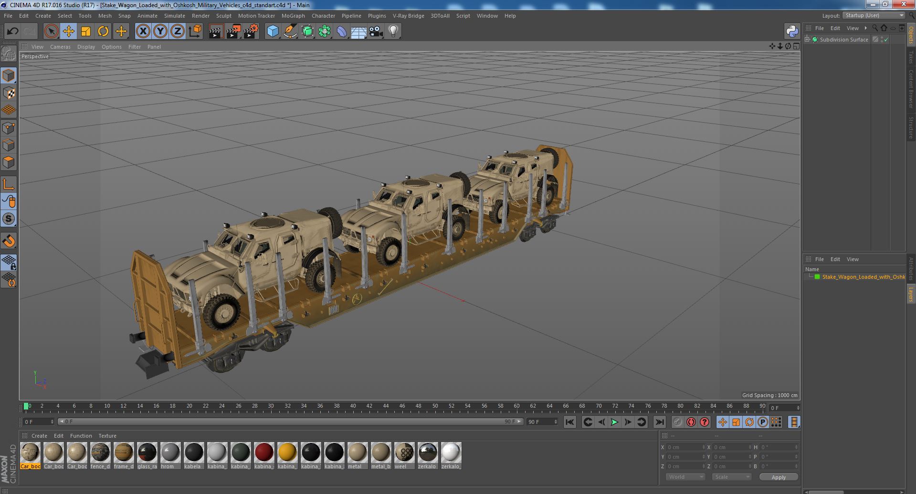Open the Array modeling objects icon

pyautogui.click(x=325, y=32)
